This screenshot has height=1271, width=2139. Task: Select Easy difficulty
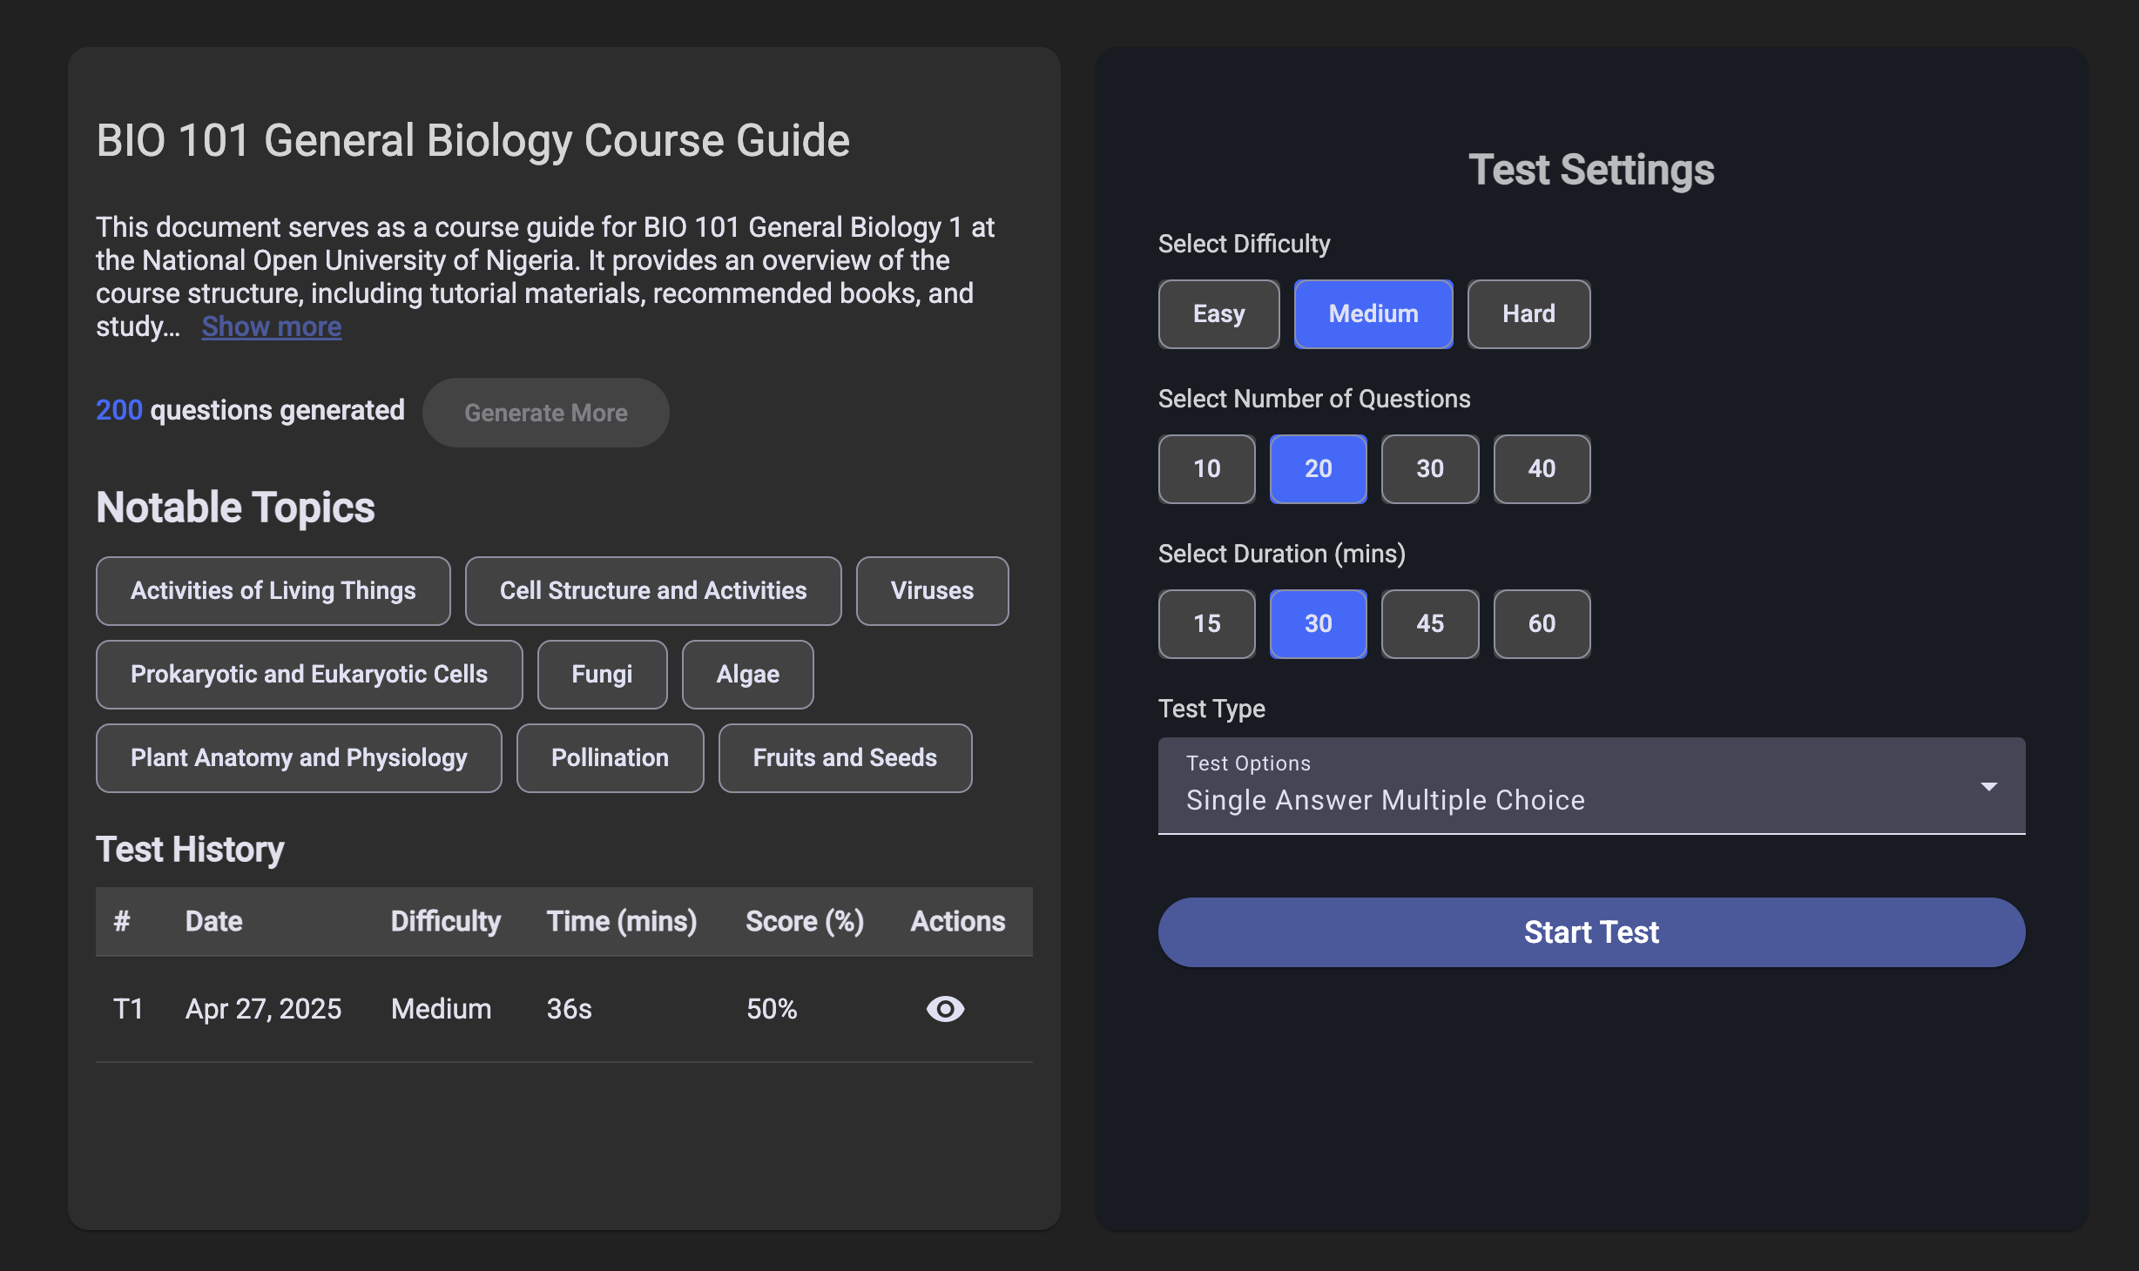click(x=1218, y=314)
